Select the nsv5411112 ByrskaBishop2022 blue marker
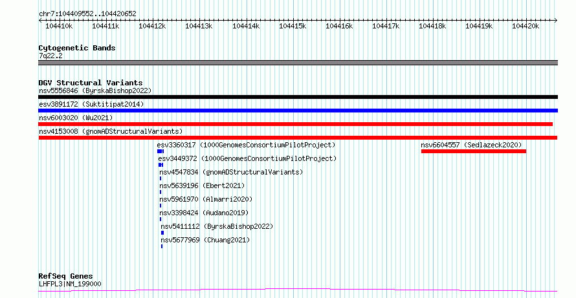The image size is (576, 298). click(x=162, y=233)
